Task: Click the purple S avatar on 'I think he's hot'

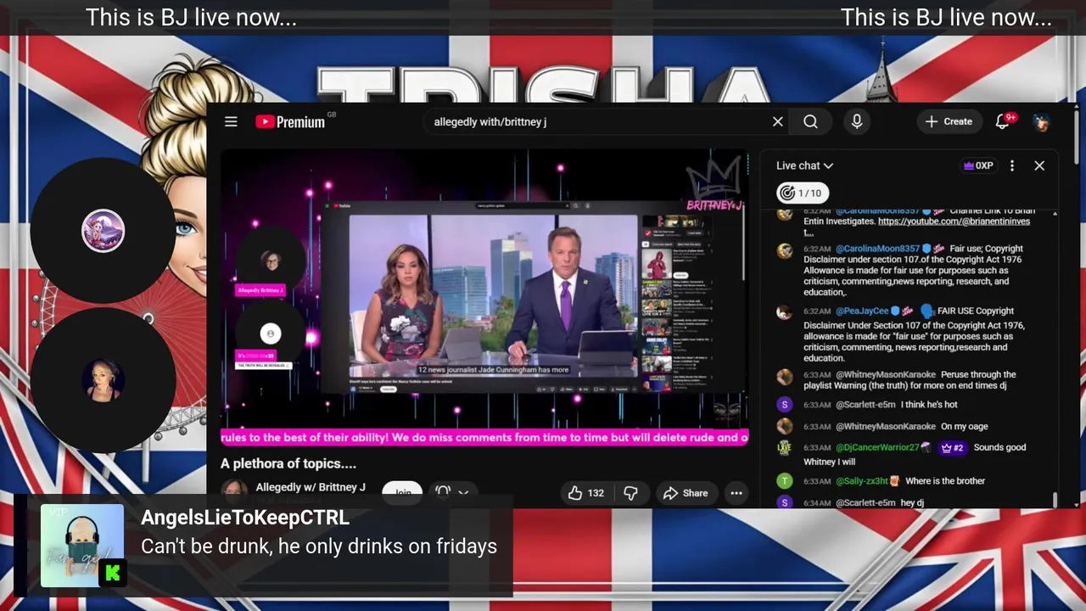Action: point(785,406)
